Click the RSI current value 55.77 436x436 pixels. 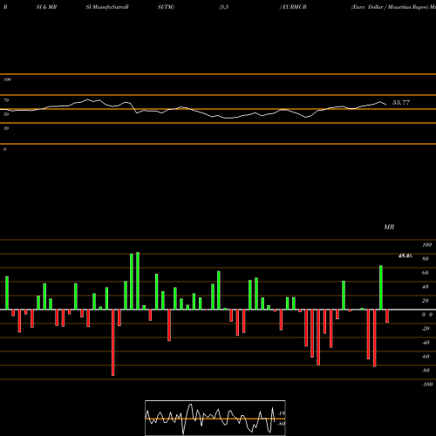click(x=401, y=102)
